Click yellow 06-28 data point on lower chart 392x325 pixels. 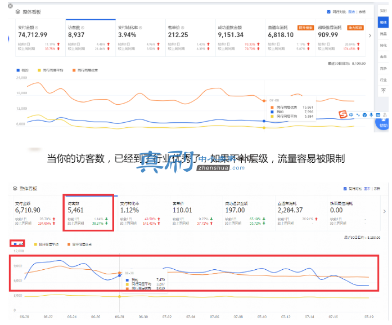point(119,296)
